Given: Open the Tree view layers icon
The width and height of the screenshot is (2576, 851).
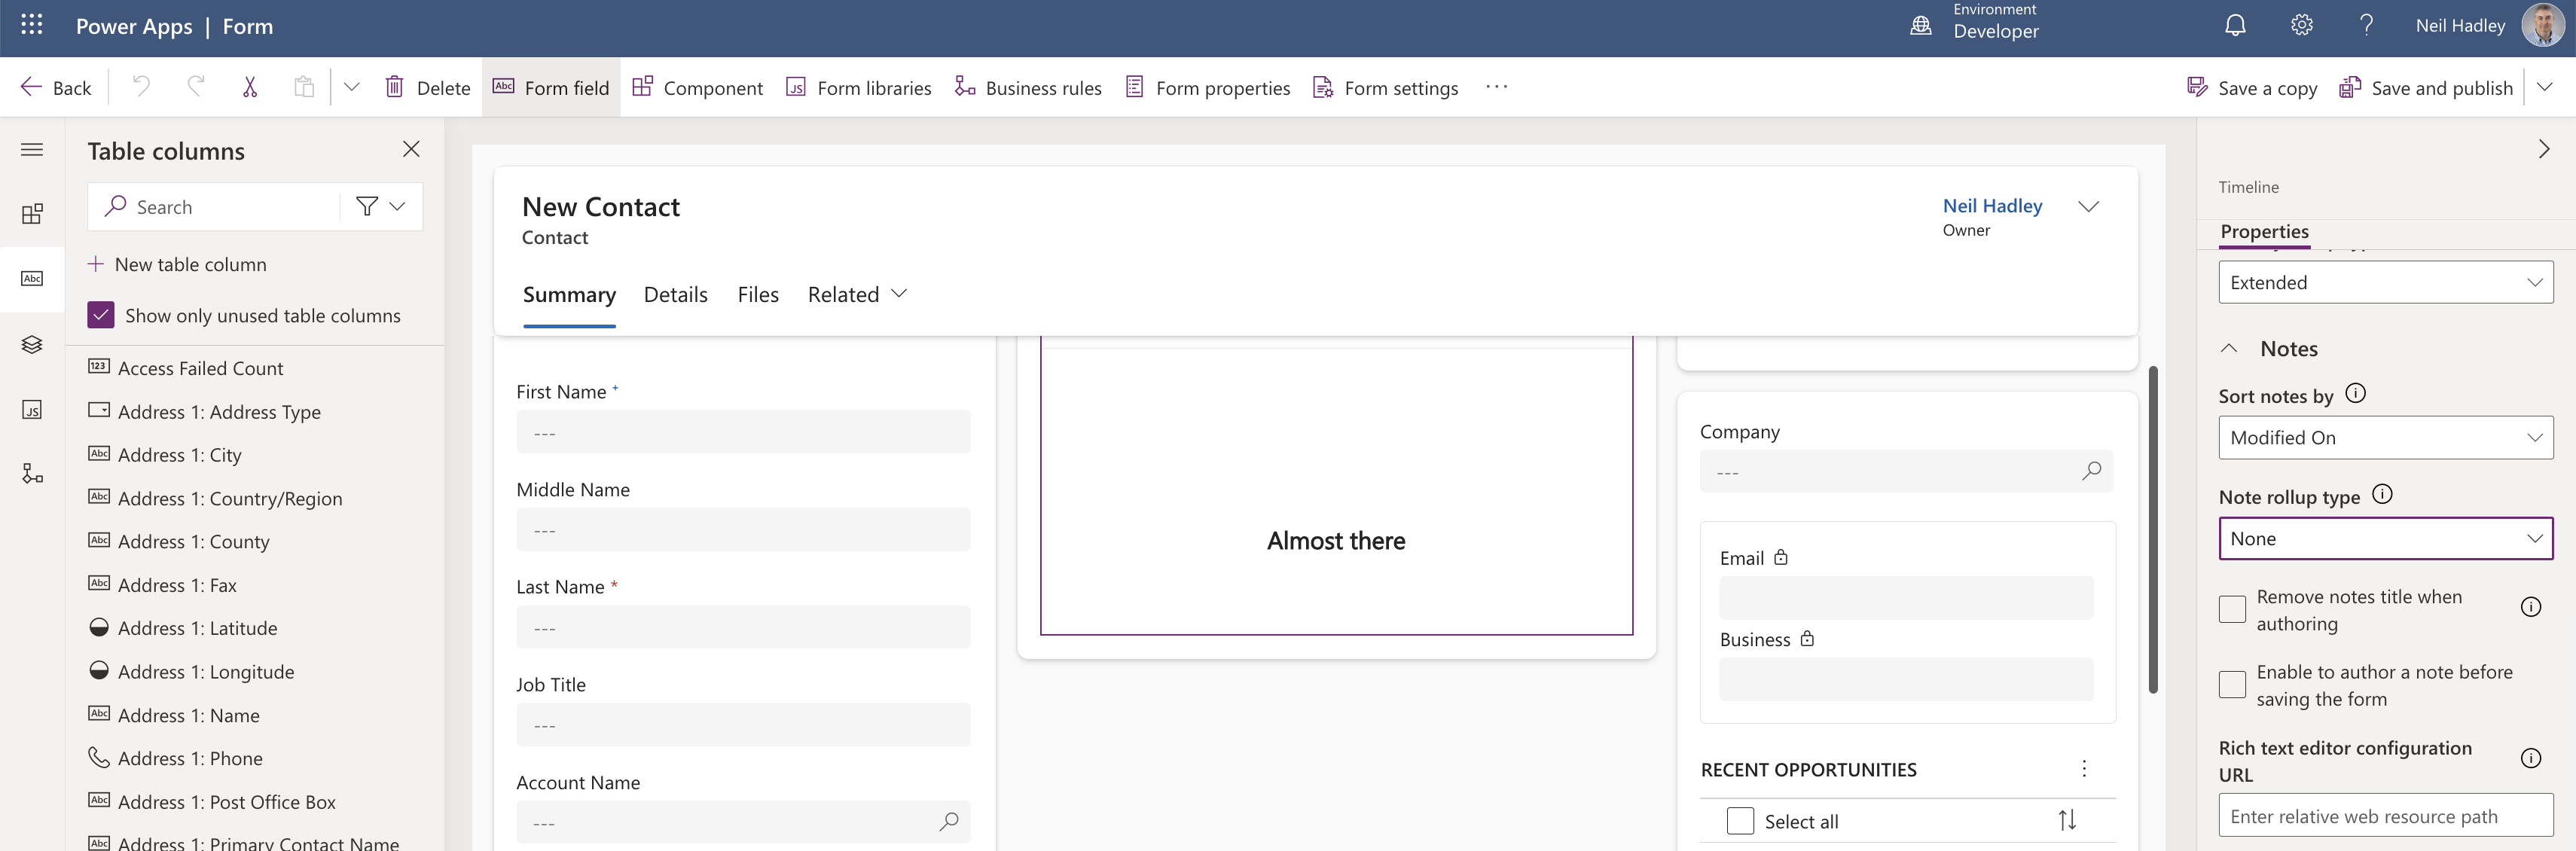Looking at the screenshot, I should click(x=32, y=344).
